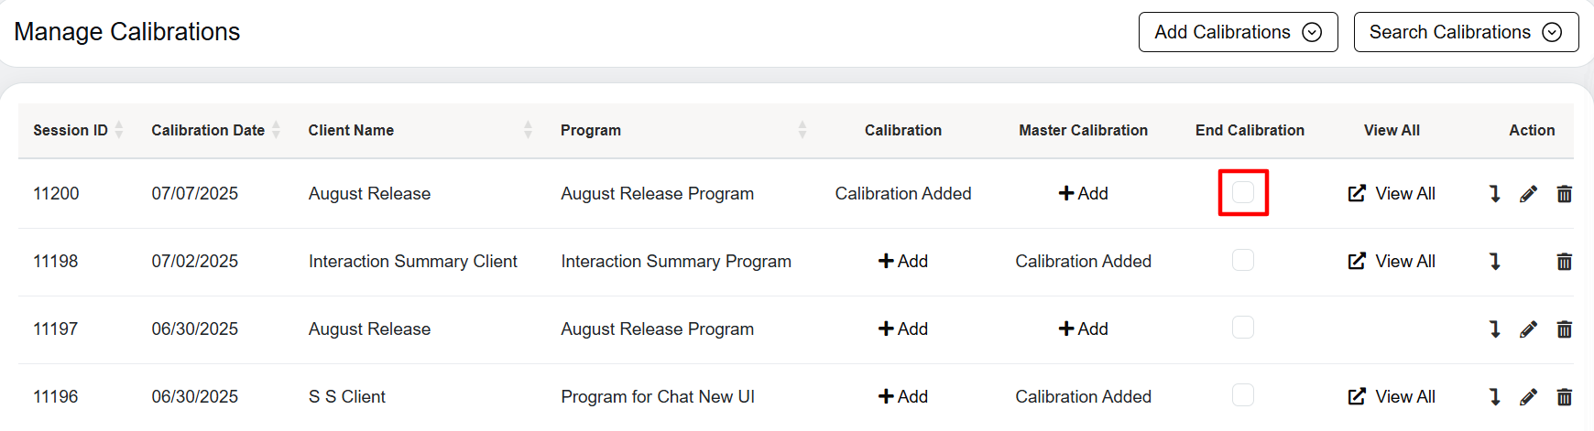Image resolution: width=1594 pixels, height=431 pixels.
Task: Add Master Calibration for session 11200
Action: click(x=1083, y=194)
